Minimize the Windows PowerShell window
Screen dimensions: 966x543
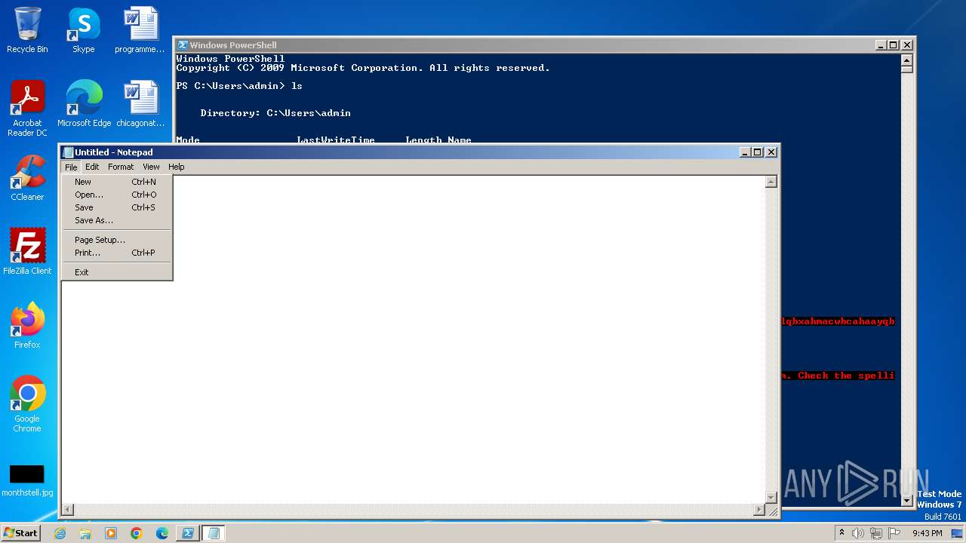coord(881,45)
